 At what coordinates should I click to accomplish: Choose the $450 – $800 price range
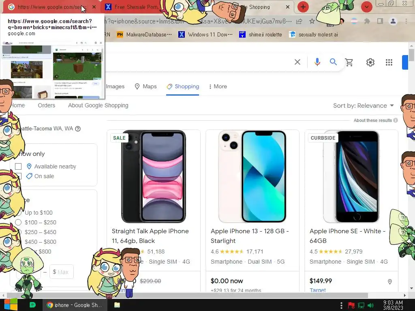[x=41, y=242]
